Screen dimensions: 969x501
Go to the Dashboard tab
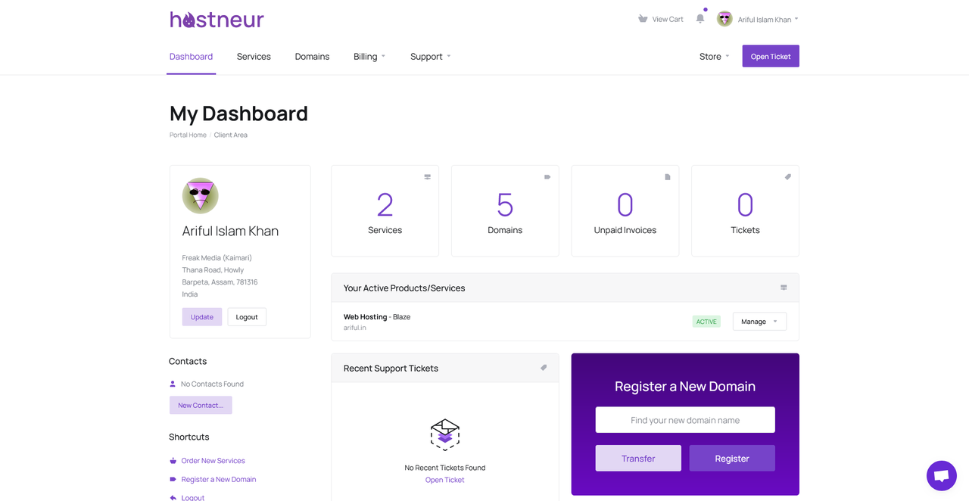[191, 57]
